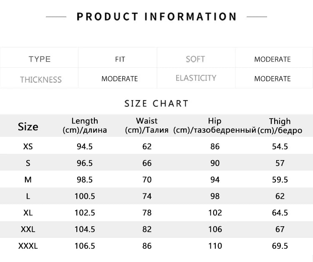Click the SIZE CHART title
The width and height of the screenshot is (313, 262).
tap(156, 103)
